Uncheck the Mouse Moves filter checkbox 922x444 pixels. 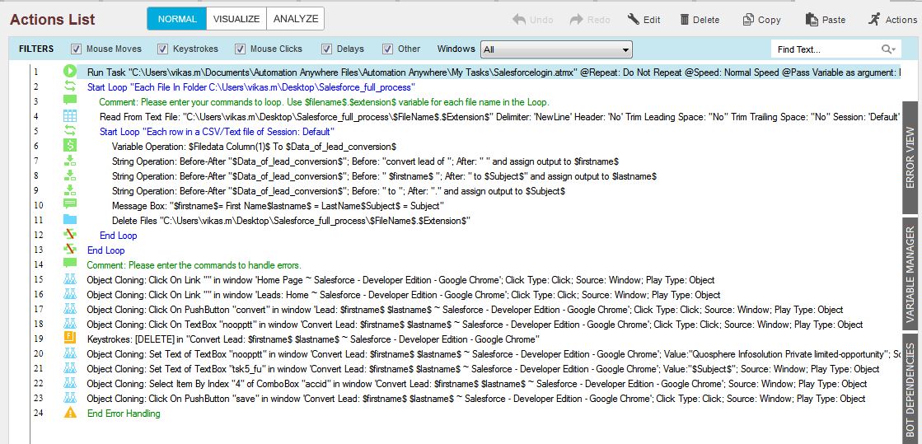tap(77, 49)
